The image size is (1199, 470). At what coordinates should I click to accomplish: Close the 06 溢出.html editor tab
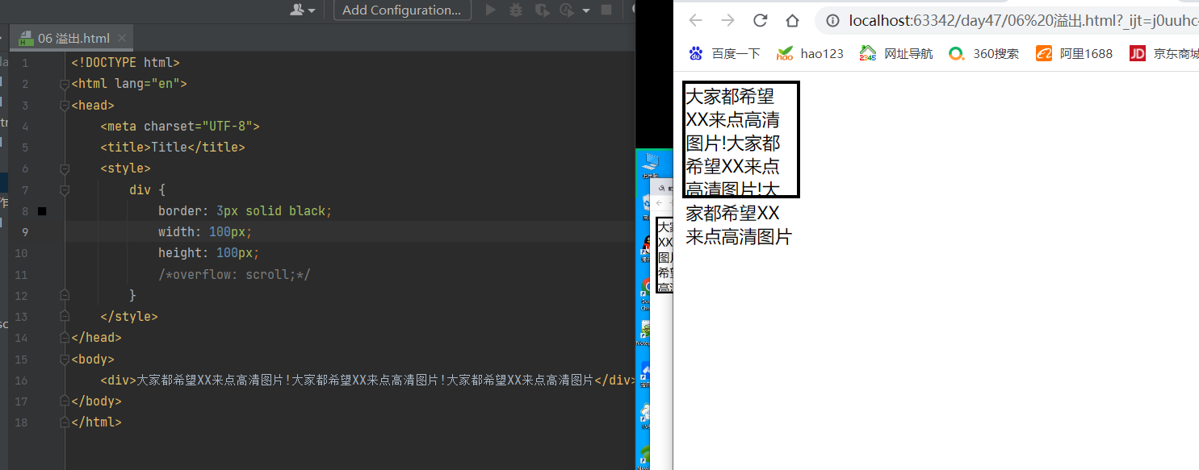pos(122,38)
